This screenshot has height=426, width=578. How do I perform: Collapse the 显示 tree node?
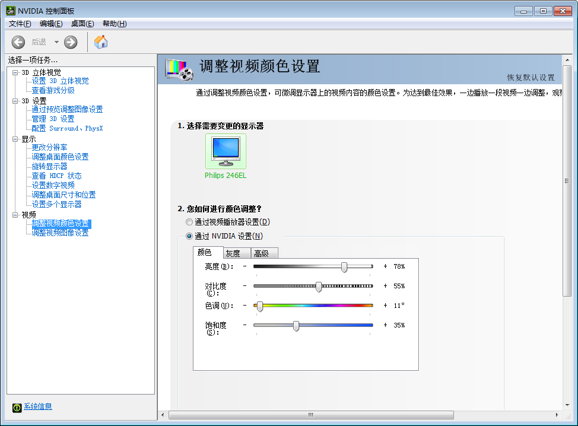pos(15,139)
